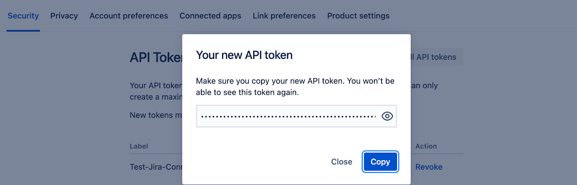Open the Privacy tab
The height and width of the screenshot is (185, 577).
point(64,16)
